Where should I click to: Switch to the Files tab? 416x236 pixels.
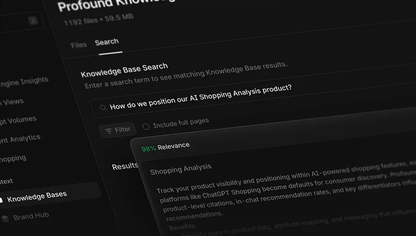click(x=79, y=45)
